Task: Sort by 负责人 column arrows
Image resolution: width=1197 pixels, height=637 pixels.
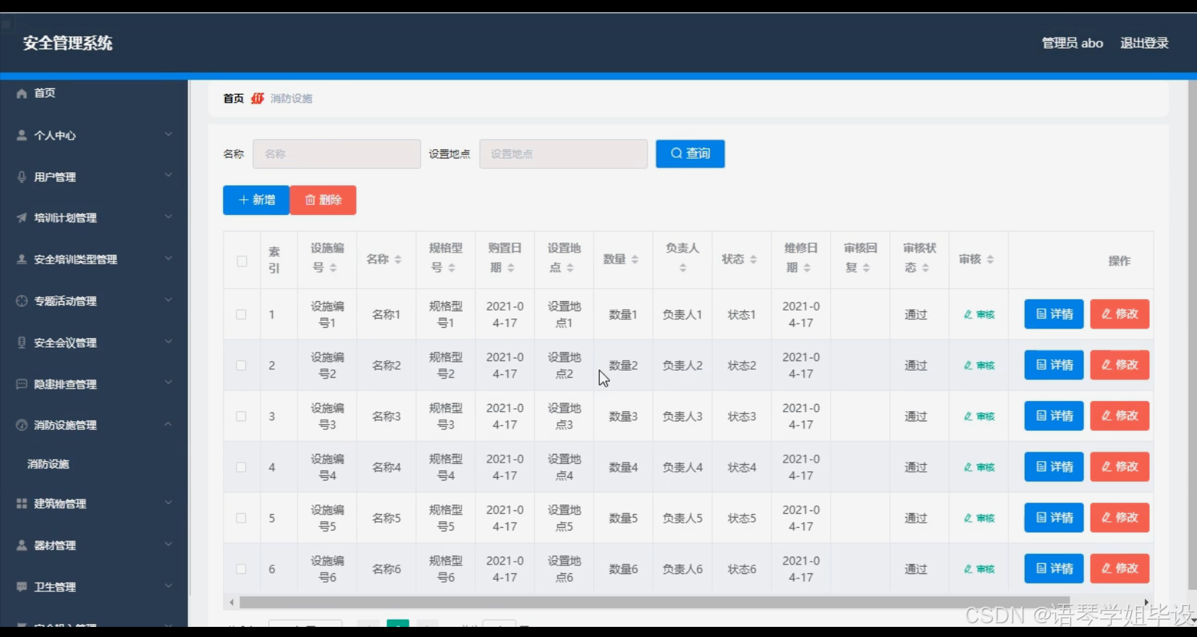Action: [x=682, y=268]
